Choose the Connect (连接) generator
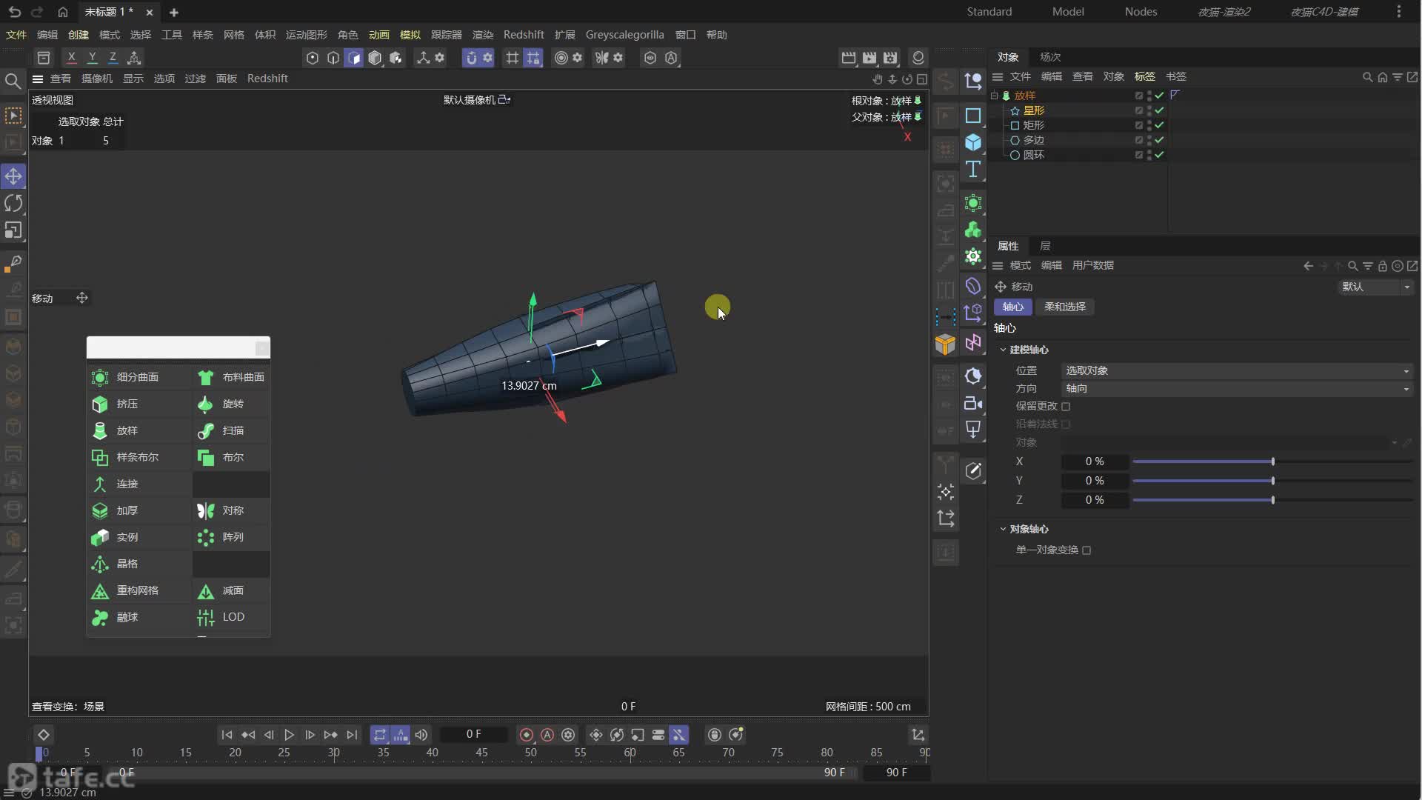Image resolution: width=1422 pixels, height=800 pixels. click(x=138, y=484)
